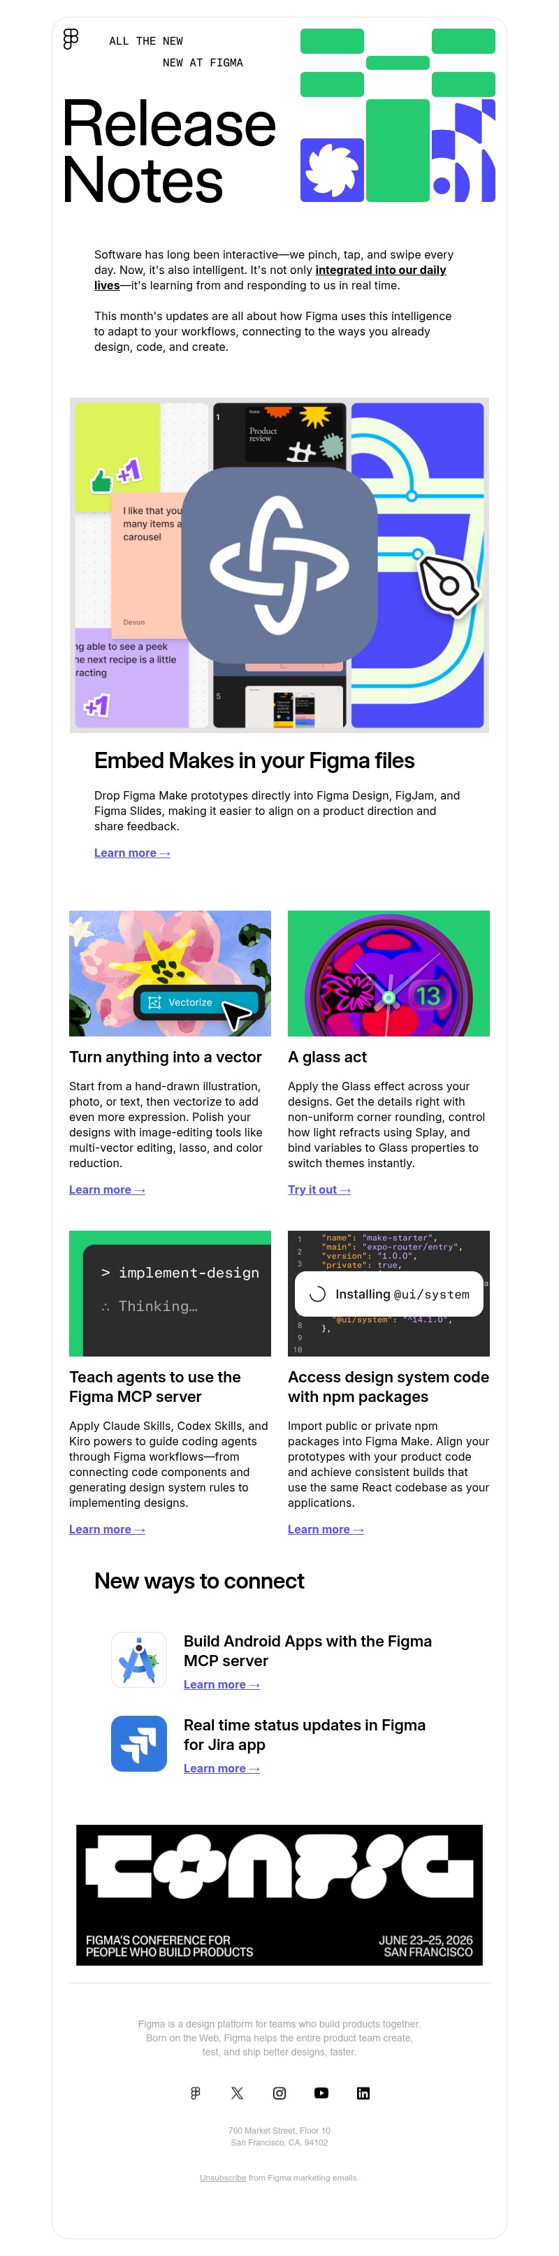The height and width of the screenshot is (2256, 559).
Task: Open the Figma footer social icon
Action: [x=196, y=2092]
